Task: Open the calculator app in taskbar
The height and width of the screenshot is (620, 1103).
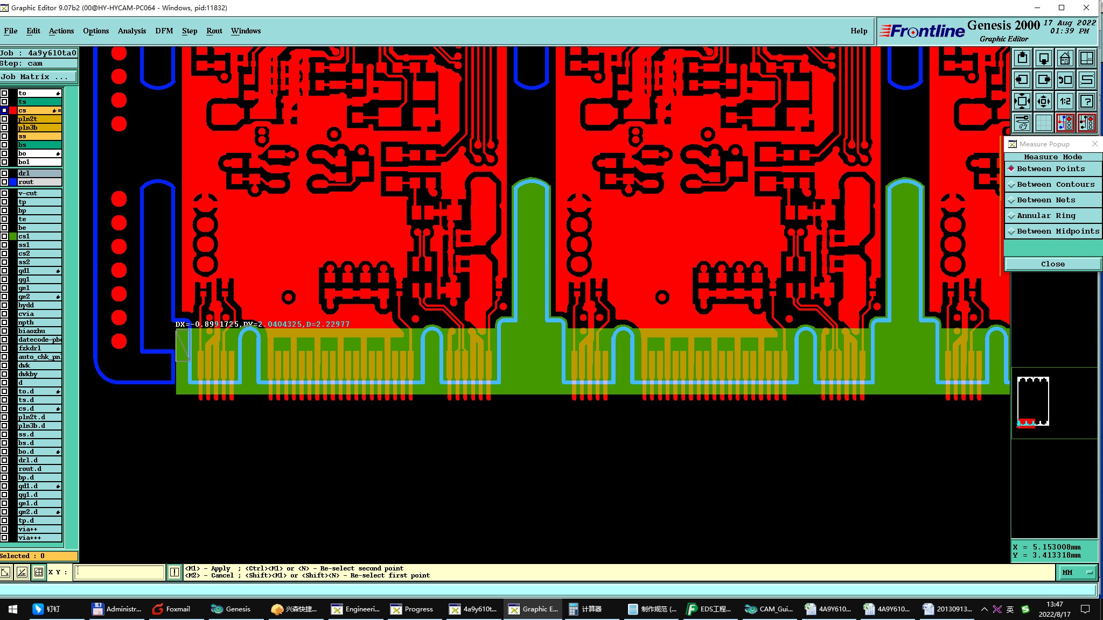Action: click(x=585, y=609)
